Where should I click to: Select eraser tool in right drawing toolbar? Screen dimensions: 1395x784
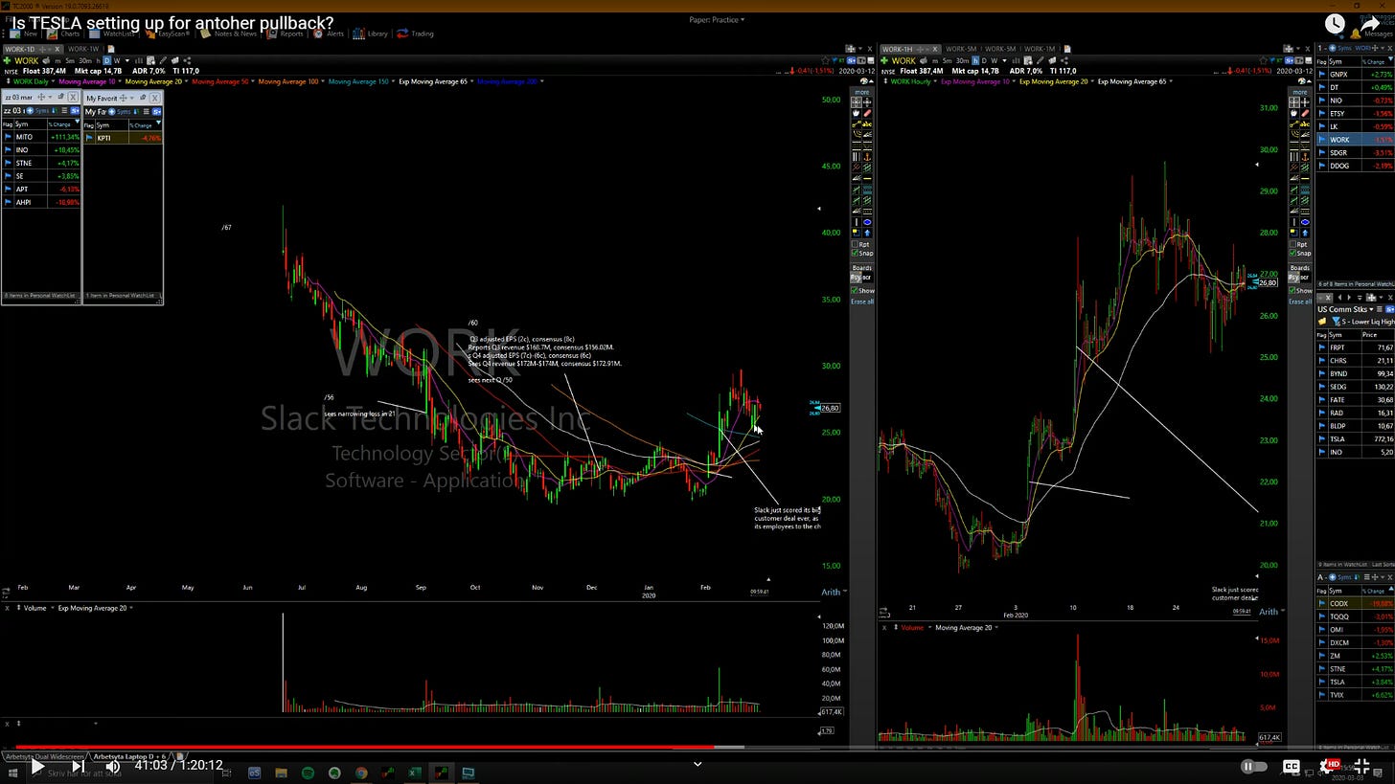1305,114
